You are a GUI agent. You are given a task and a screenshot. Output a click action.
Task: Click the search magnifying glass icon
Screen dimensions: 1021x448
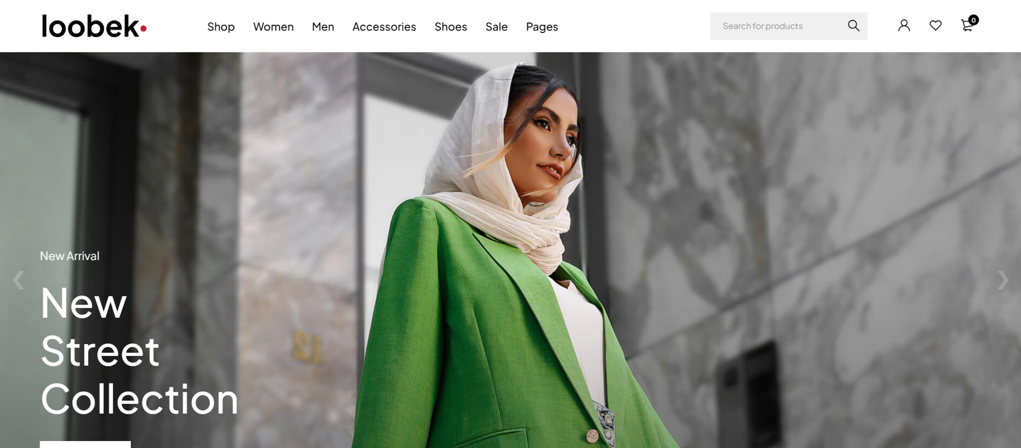click(x=853, y=26)
